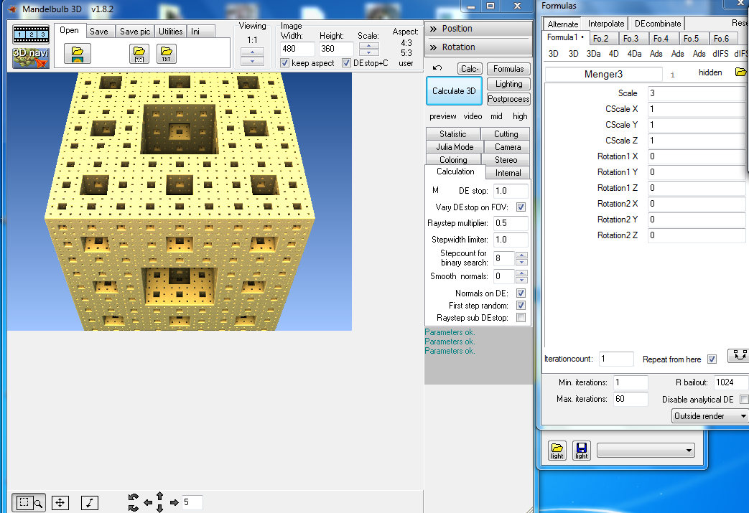The image size is (749, 513).
Task: Click the Width input field
Action: pos(297,49)
